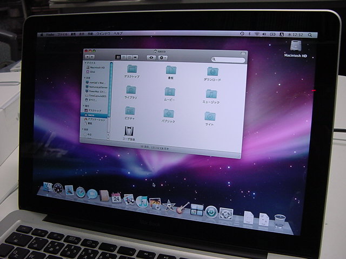The width and height of the screenshot is (346, 259).
Task: Open the ライブラリ folder
Action: click(131, 90)
